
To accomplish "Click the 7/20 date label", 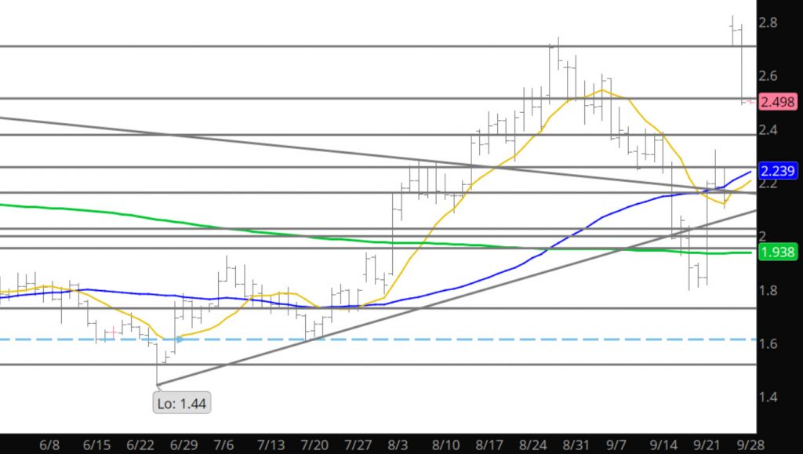I will click(314, 445).
